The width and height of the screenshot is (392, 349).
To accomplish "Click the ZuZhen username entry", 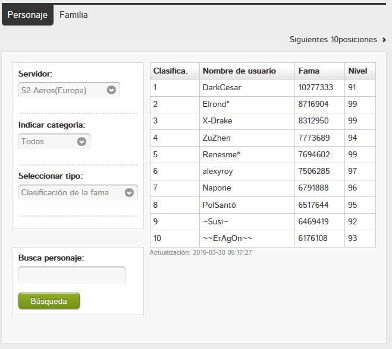I will (217, 138).
